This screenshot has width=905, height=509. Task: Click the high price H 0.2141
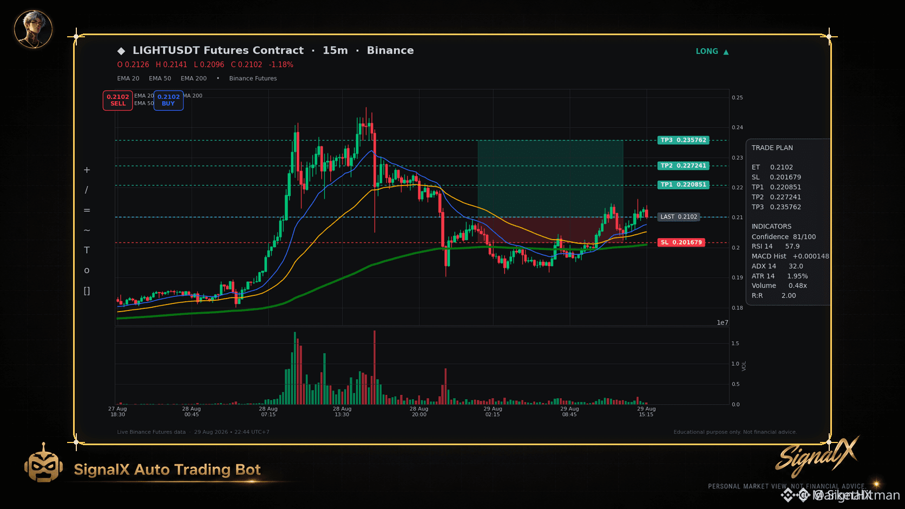[x=172, y=65]
